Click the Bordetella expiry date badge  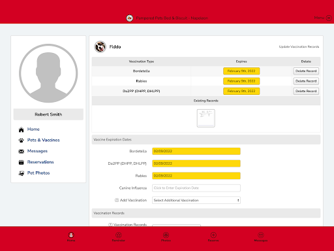pyautogui.click(x=241, y=71)
